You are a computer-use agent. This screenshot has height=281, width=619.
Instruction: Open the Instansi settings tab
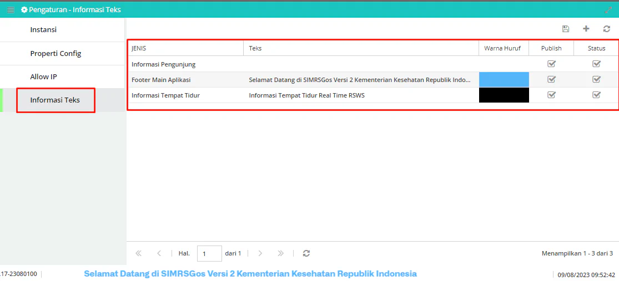point(63,29)
